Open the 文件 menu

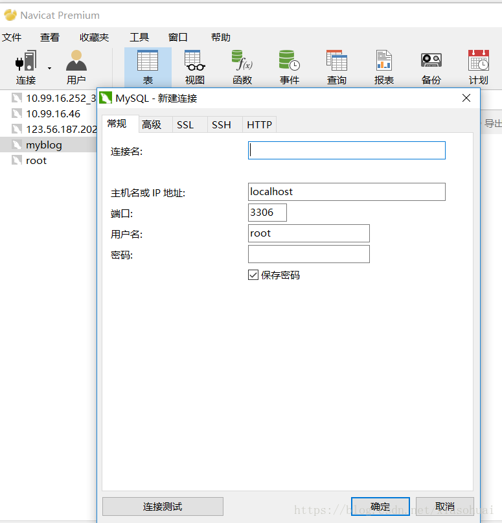(x=12, y=38)
